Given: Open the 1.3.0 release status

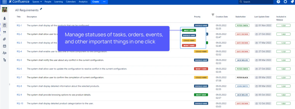Looking at the screenshot, I should pyautogui.click(x=283, y=86).
